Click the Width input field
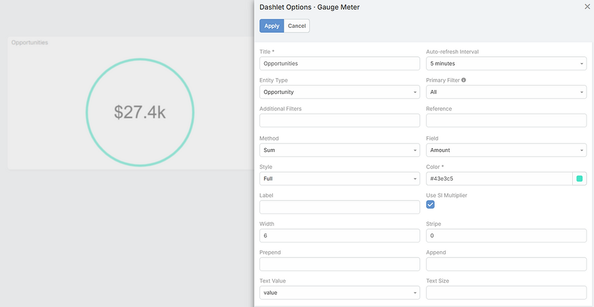 [x=339, y=236]
